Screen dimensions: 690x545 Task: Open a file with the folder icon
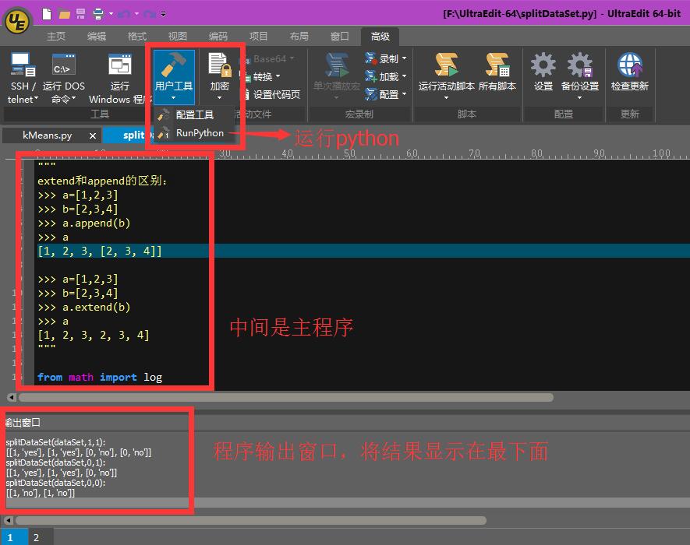64,15
